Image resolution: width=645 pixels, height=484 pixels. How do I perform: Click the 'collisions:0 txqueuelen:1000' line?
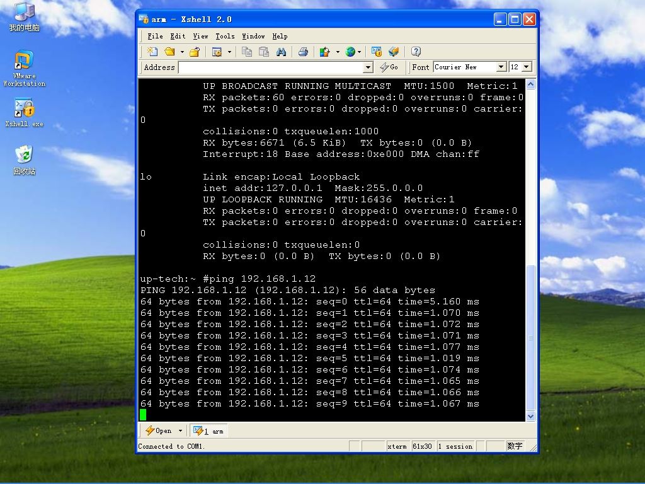290,131
